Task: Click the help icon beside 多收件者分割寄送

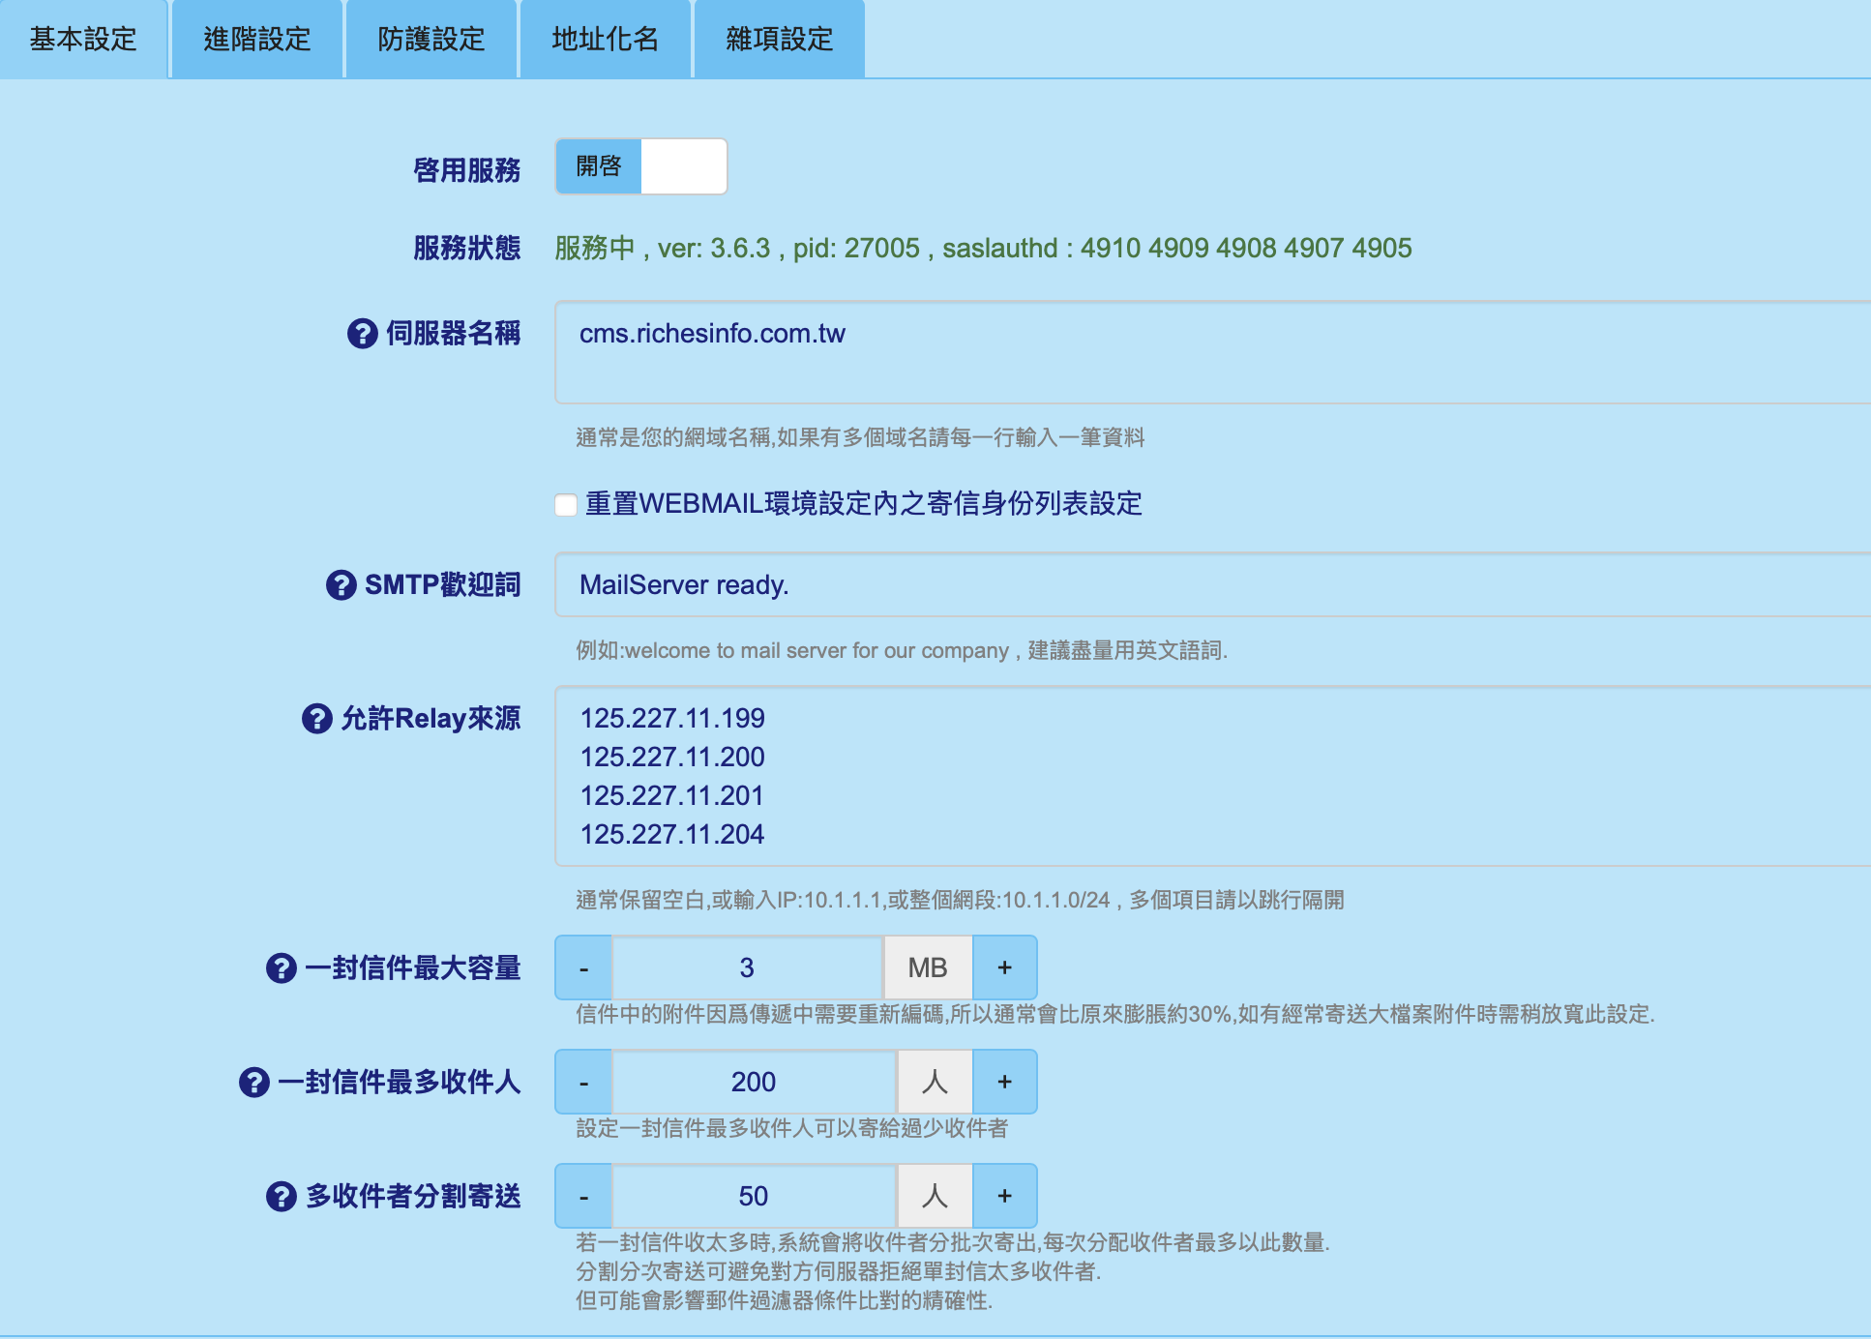Action: tap(280, 1198)
